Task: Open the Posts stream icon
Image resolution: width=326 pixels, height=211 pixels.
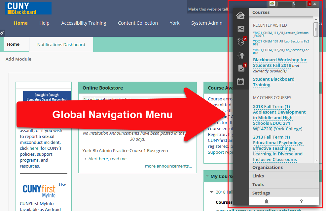Action: click(240, 29)
